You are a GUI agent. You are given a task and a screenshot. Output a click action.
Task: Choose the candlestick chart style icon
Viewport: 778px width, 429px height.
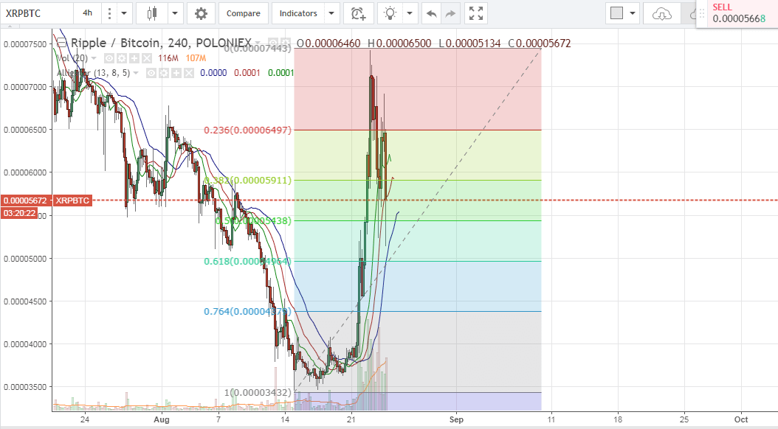tap(152, 13)
